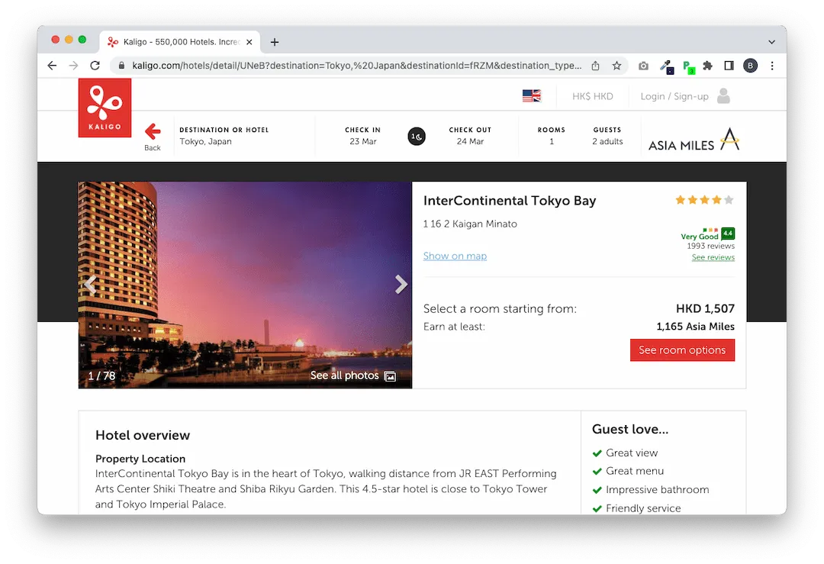Viewport: 824px width, 564px height.
Task: Open the browser extensions puzzle icon
Action: [x=707, y=66]
